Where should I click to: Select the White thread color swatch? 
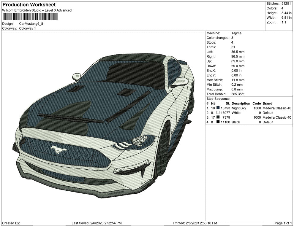pyautogui.click(x=218, y=113)
